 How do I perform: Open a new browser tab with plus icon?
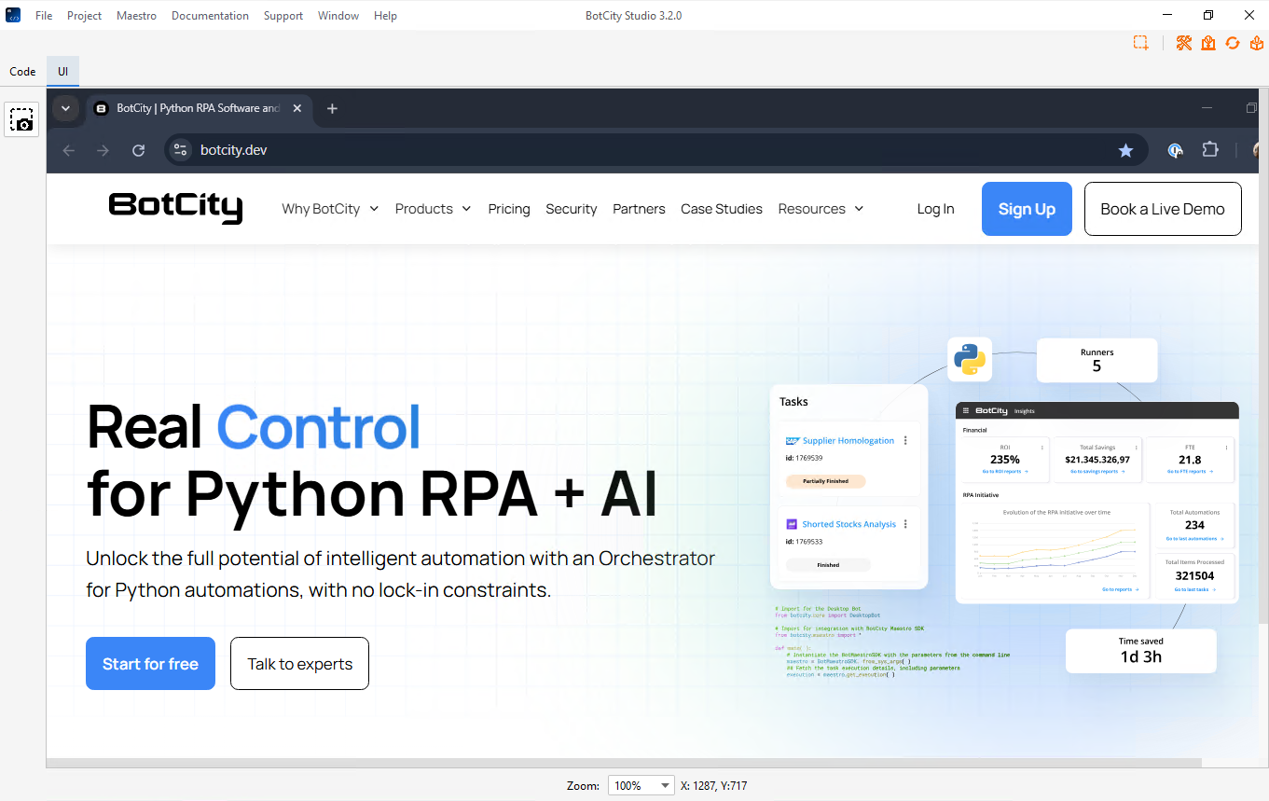pyautogui.click(x=332, y=108)
